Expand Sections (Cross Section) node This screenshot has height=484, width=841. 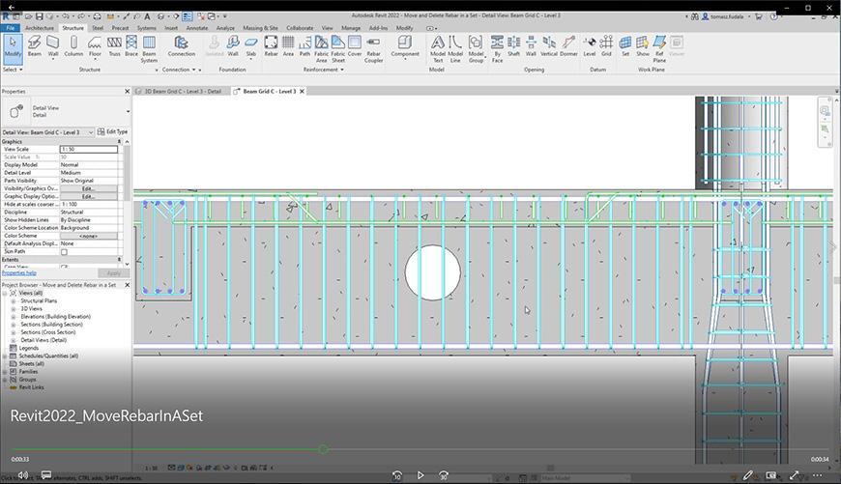[x=14, y=332]
